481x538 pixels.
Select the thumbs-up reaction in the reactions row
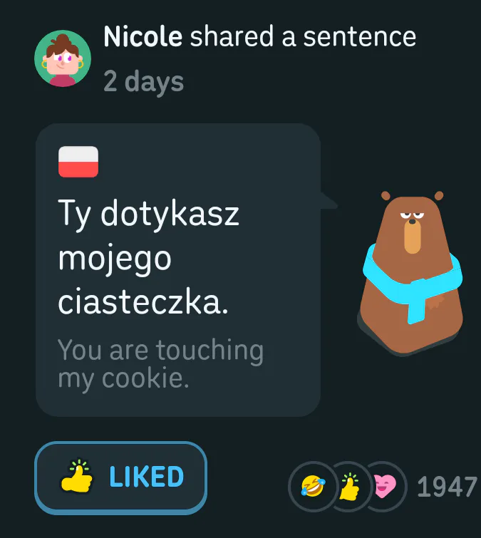[349, 486]
